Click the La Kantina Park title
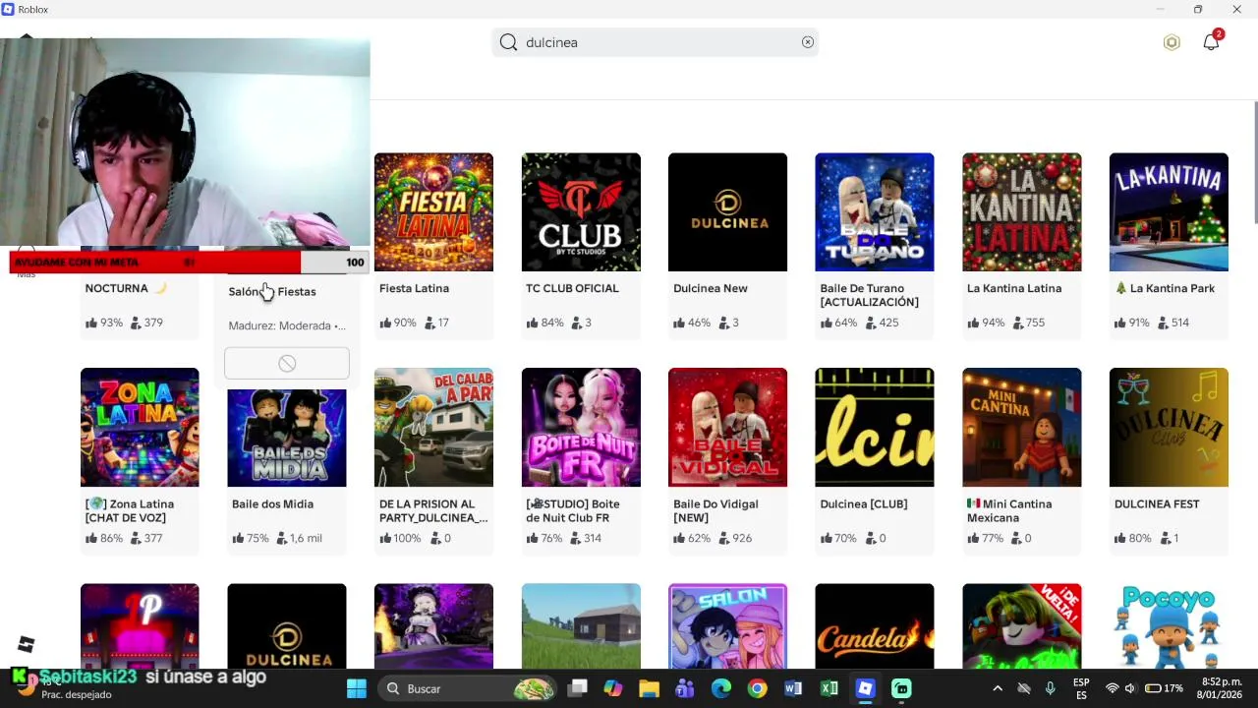The image size is (1258, 708). pyautogui.click(x=1165, y=288)
